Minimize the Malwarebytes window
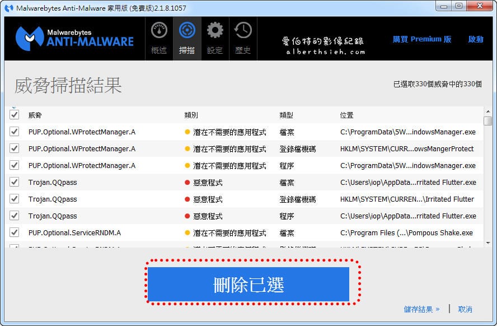This screenshot has width=497, height=326. click(x=444, y=6)
